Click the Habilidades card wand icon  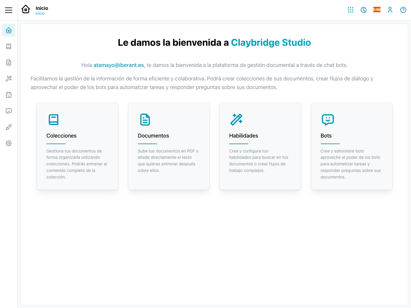pyautogui.click(x=236, y=120)
